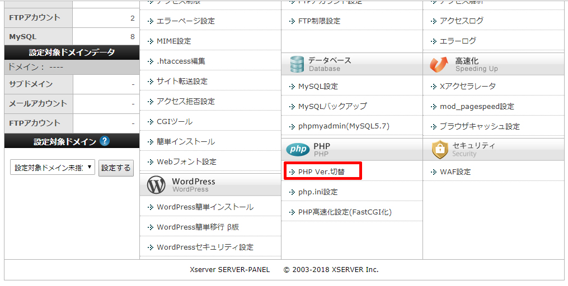Go to phpmyadmin(MySQL5.7)

(x=344, y=126)
